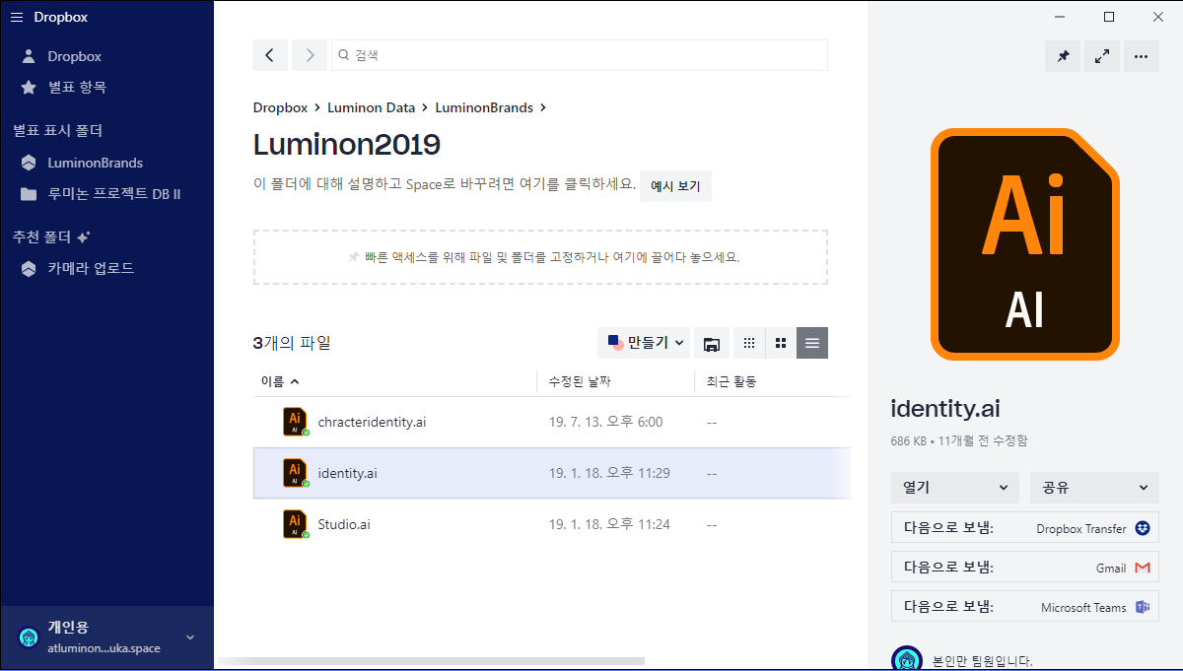Image resolution: width=1183 pixels, height=671 pixels.
Task: Open the hamburger menu next to Dropbox title
Action: tap(17, 17)
